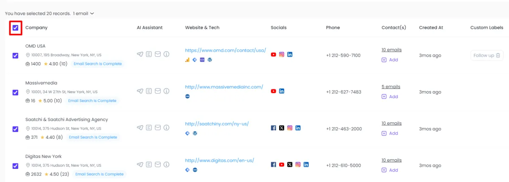View Saatchi & Saatchi '10 emails' link
The width and height of the screenshot is (509, 182).
pyautogui.click(x=392, y=124)
